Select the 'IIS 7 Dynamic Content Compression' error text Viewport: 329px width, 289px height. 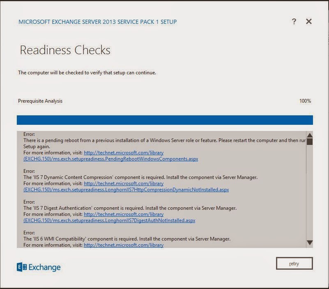(140, 177)
